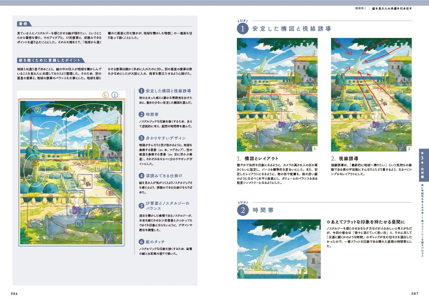Click the yellow circled 2 on the annotated illustration
The width and height of the screenshot is (429, 299).
[x=37, y=110]
